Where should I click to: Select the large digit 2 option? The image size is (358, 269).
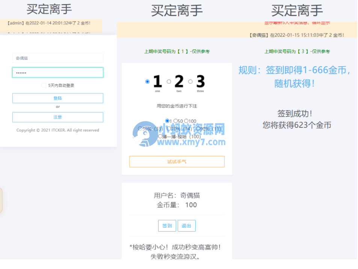[169, 82]
